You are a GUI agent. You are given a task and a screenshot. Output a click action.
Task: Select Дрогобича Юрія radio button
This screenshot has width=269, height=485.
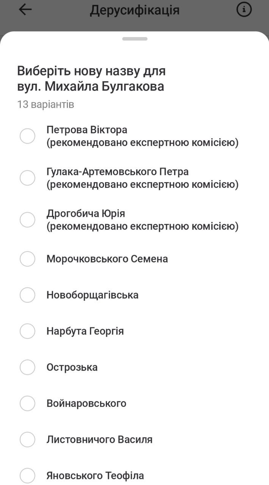pyautogui.click(x=27, y=219)
